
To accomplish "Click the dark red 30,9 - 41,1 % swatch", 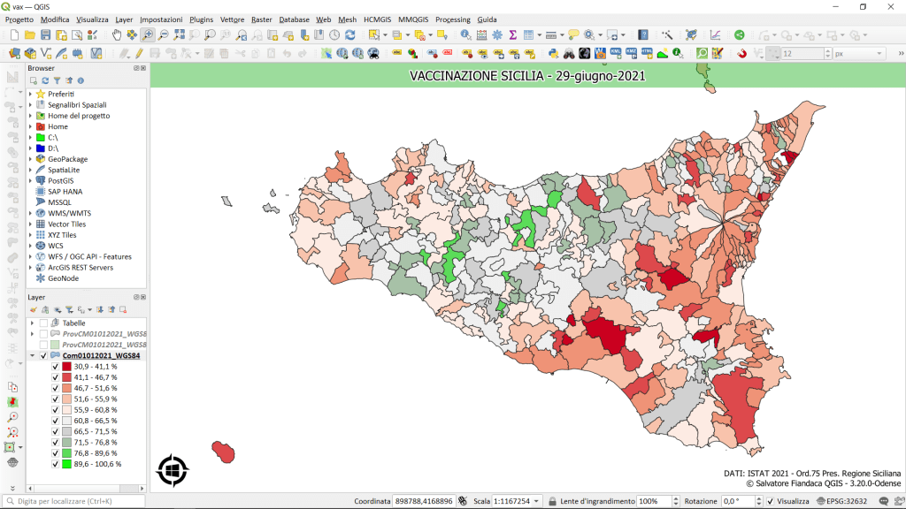I will [66, 367].
